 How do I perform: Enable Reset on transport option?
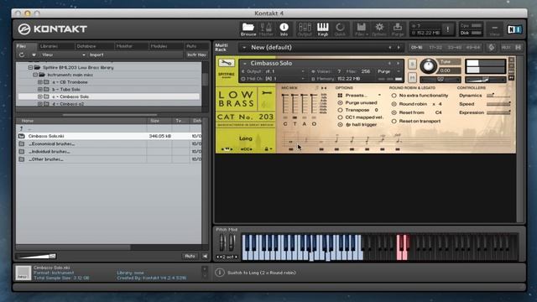(394, 121)
